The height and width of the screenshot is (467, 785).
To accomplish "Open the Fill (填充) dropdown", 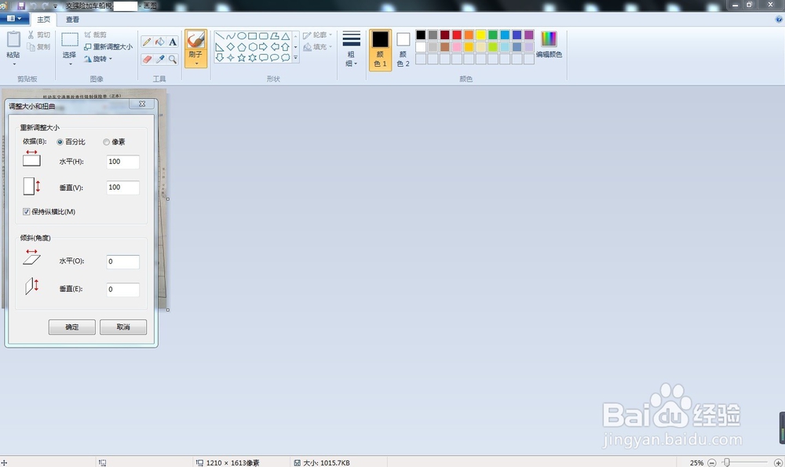I will coord(317,47).
